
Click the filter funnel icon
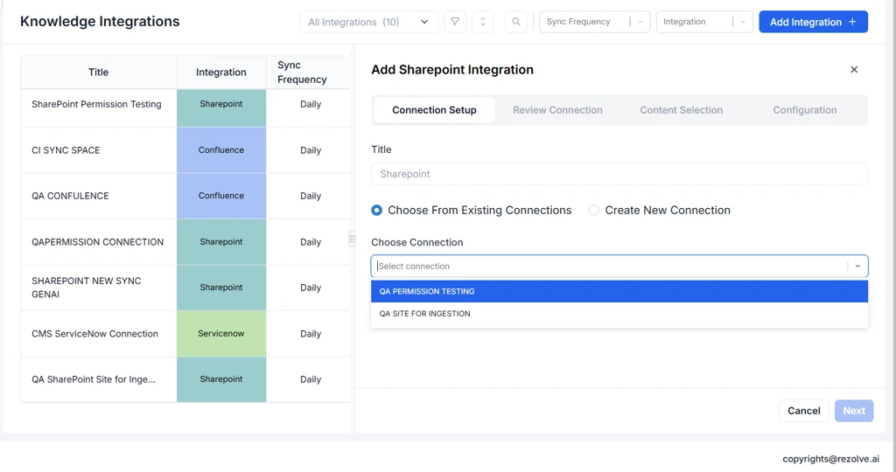pos(455,22)
